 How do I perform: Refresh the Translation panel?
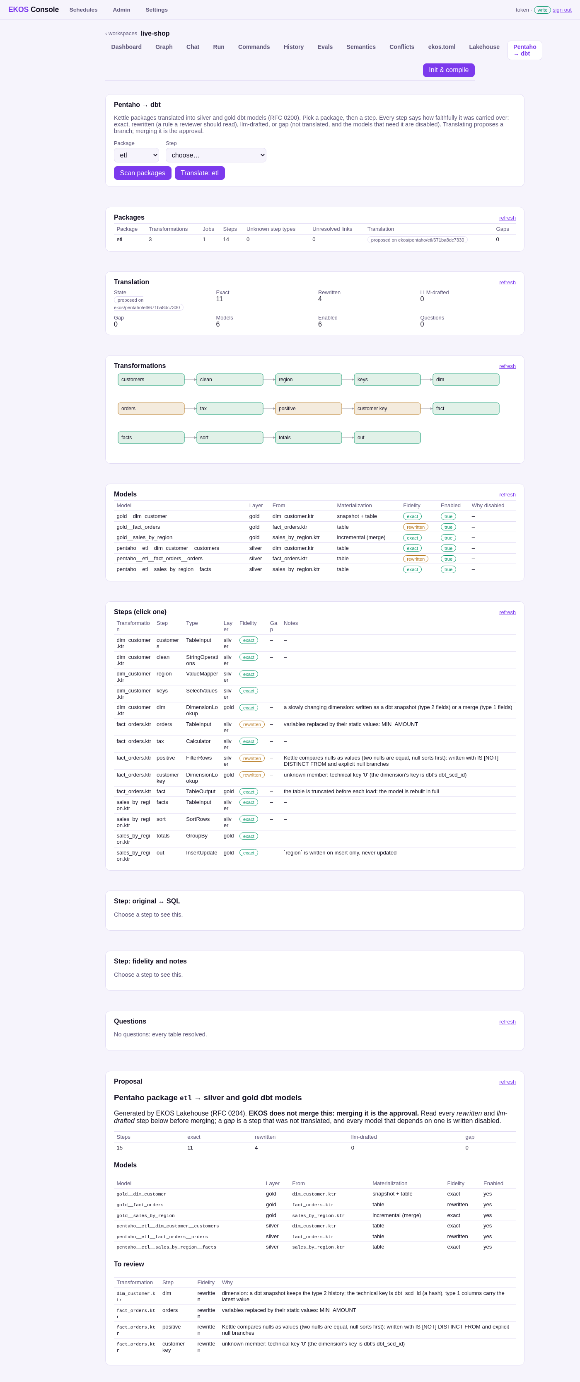pos(507,283)
